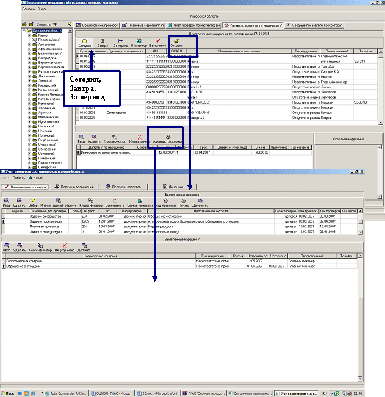Click the Завтра (Tomorrow) filter icon

(103, 41)
